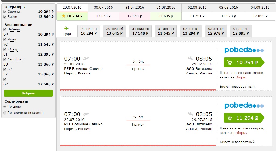Select sort 'По времени перелета' radio button
This screenshot has width=277, height=151.
pos(5,113)
